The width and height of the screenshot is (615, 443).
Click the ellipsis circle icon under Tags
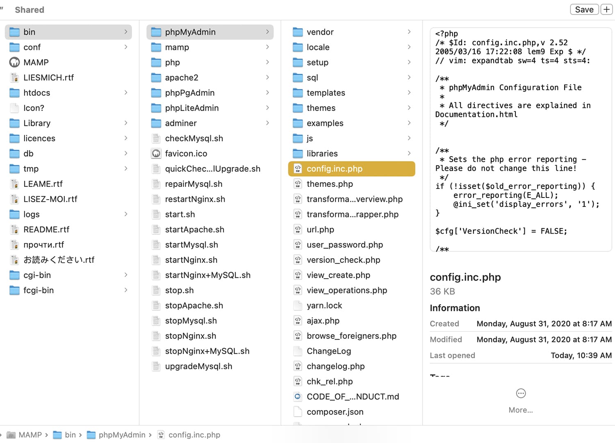pyautogui.click(x=520, y=393)
